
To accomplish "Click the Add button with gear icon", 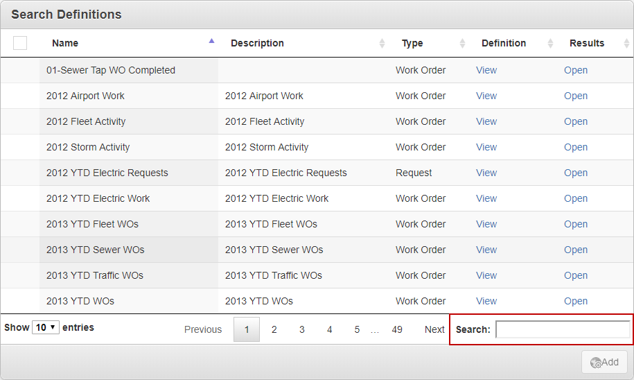I will pyautogui.click(x=604, y=362).
